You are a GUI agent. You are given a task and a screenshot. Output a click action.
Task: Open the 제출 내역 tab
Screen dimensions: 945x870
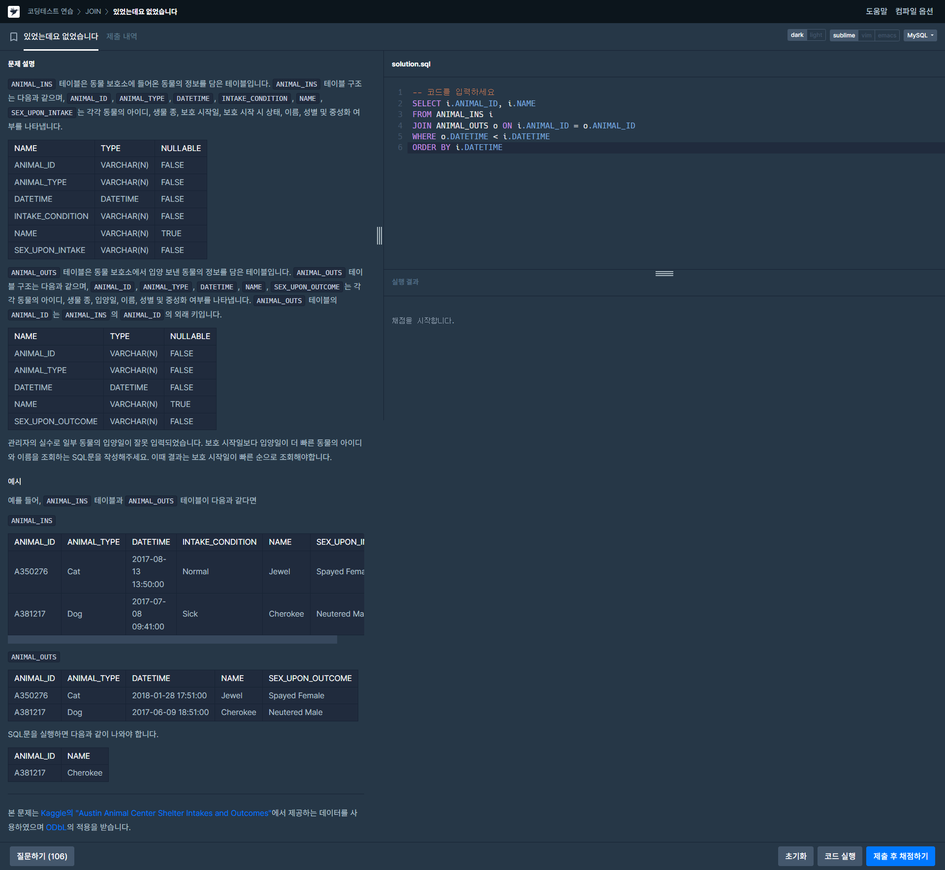(x=122, y=36)
